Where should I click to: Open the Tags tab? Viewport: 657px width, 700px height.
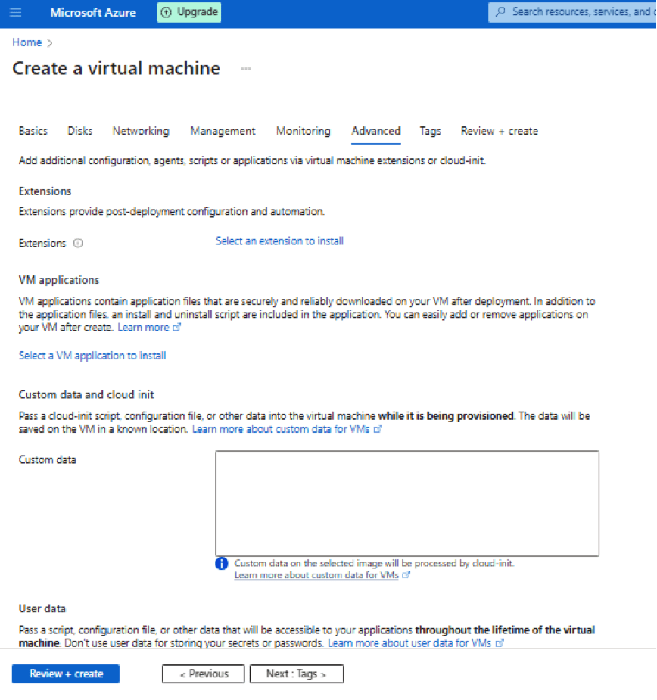click(x=430, y=131)
